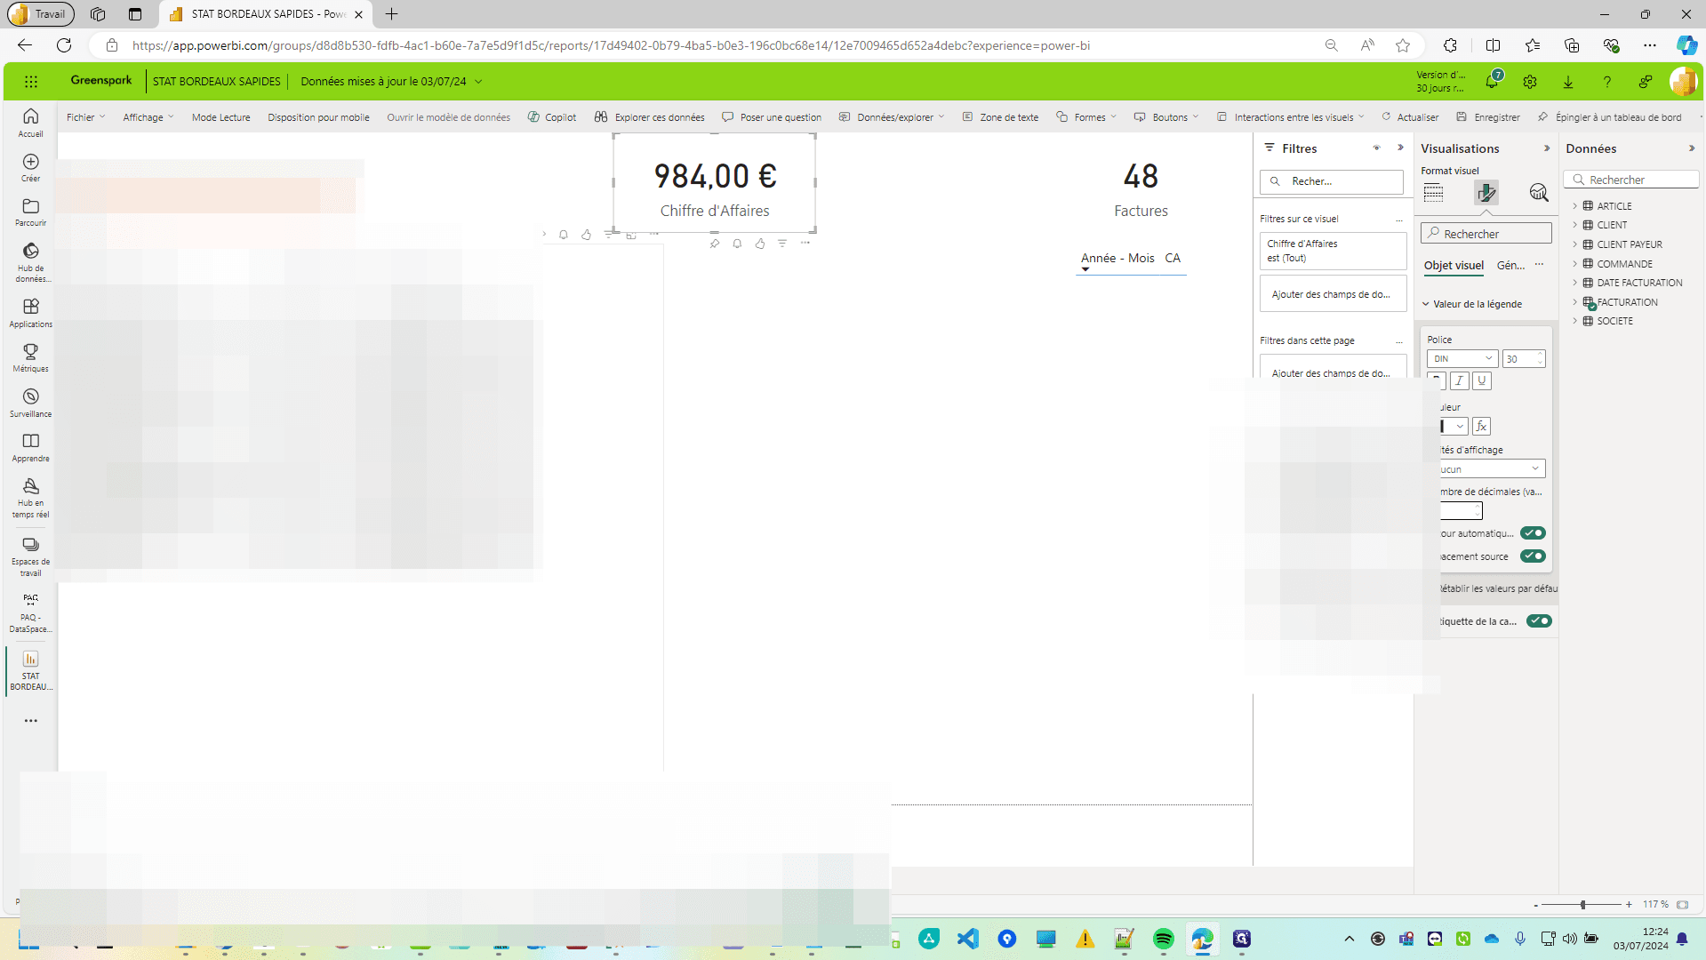Open the font color picker dropdown

pyautogui.click(x=1454, y=427)
